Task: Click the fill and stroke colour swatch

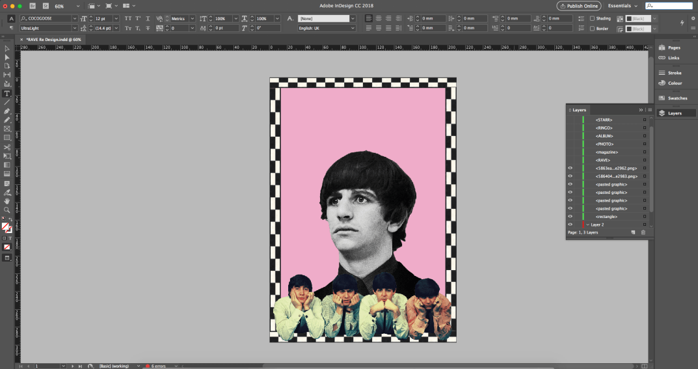Action: click(x=7, y=228)
